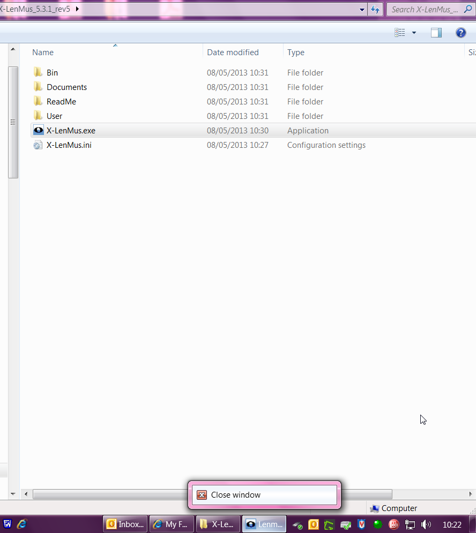The width and height of the screenshot is (476, 533).
Task: Select the X-LenMus.exe application icon
Action: click(x=39, y=130)
